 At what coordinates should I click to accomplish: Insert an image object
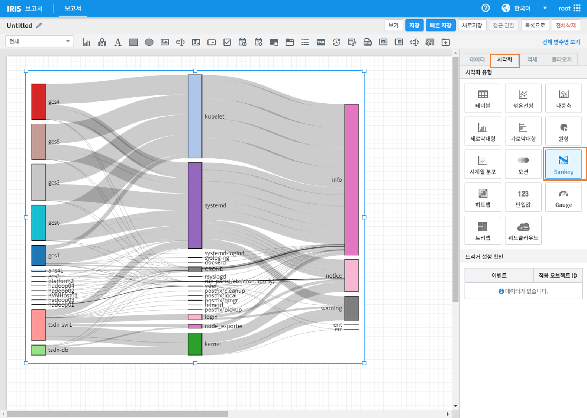pos(165,42)
